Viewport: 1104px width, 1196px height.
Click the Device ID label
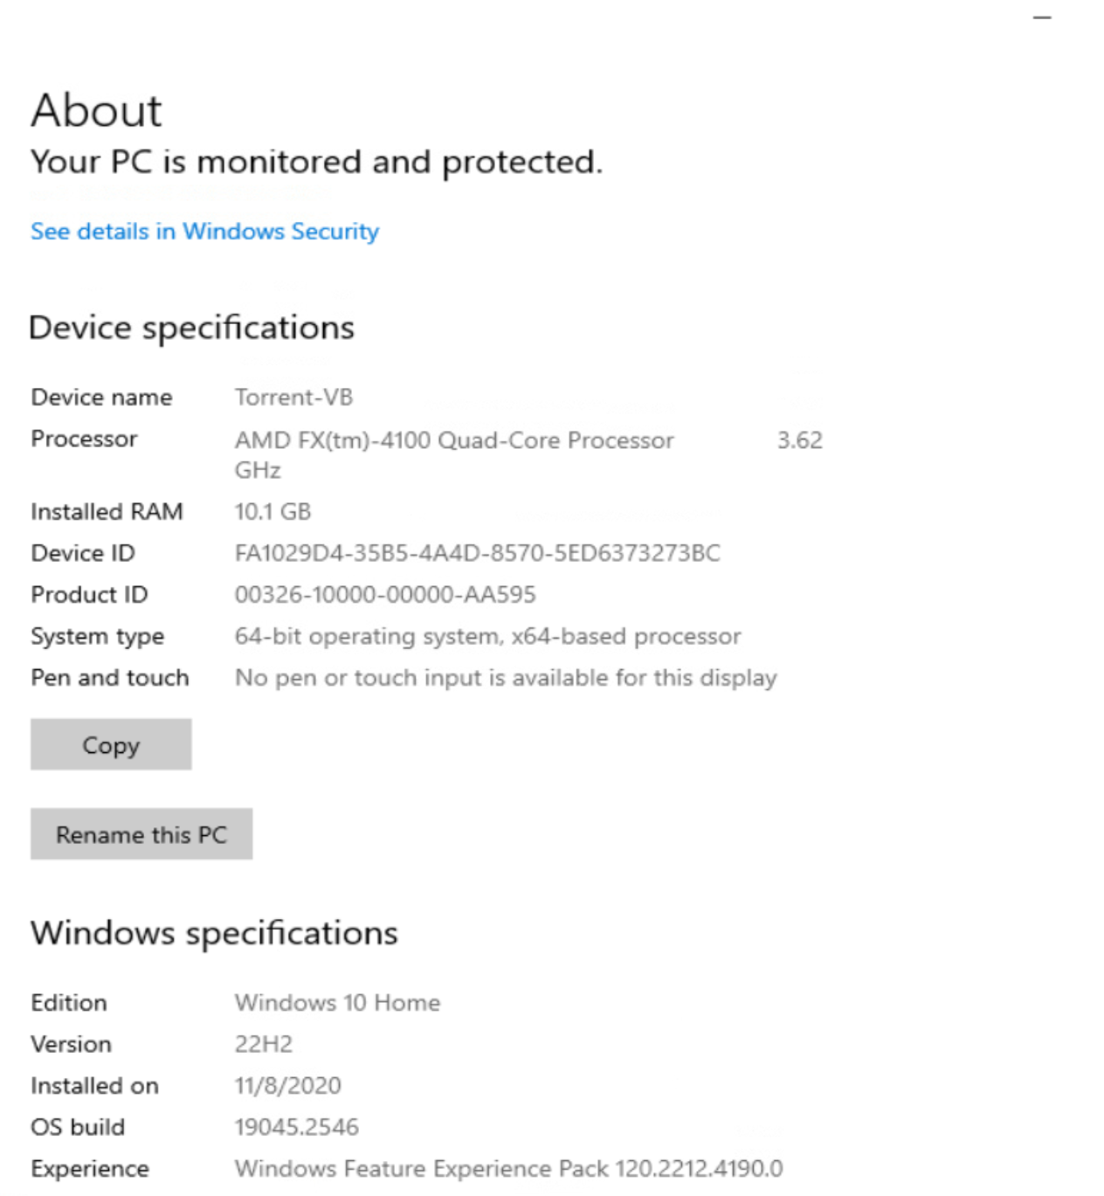(x=83, y=553)
